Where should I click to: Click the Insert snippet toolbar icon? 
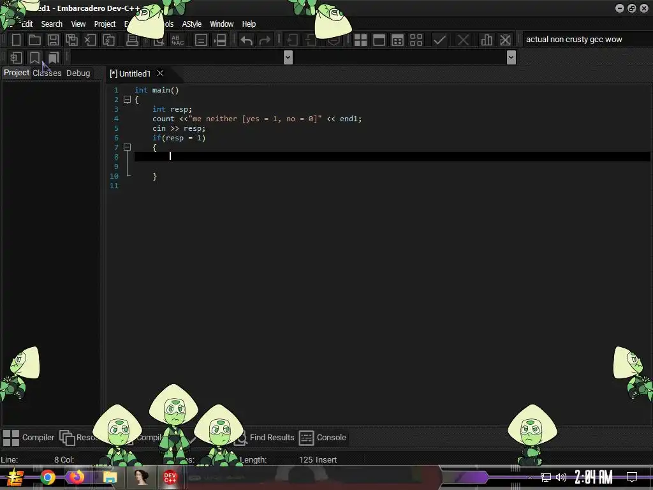(16, 57)
